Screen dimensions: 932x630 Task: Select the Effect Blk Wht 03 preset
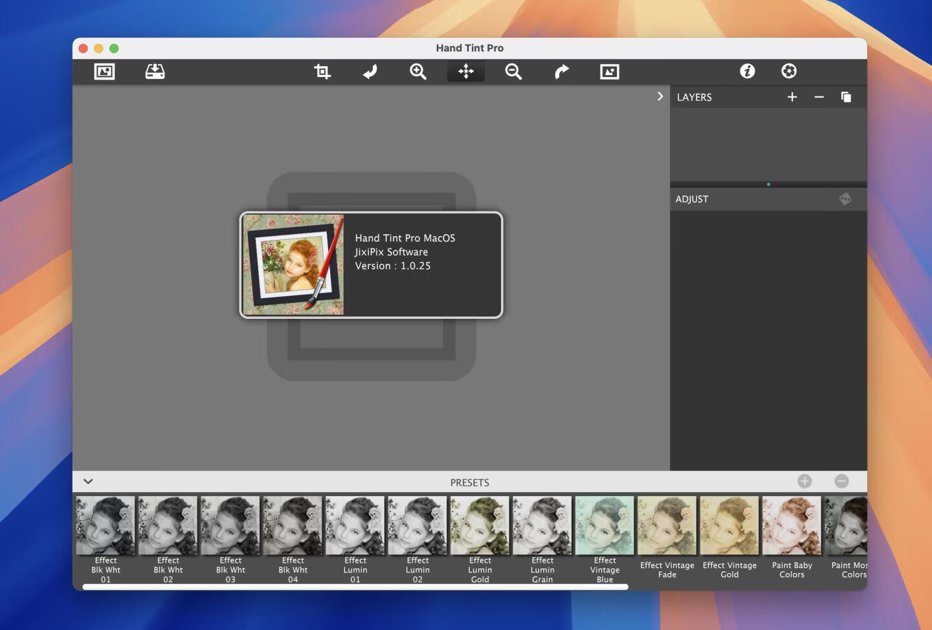[x=230, y=539]
